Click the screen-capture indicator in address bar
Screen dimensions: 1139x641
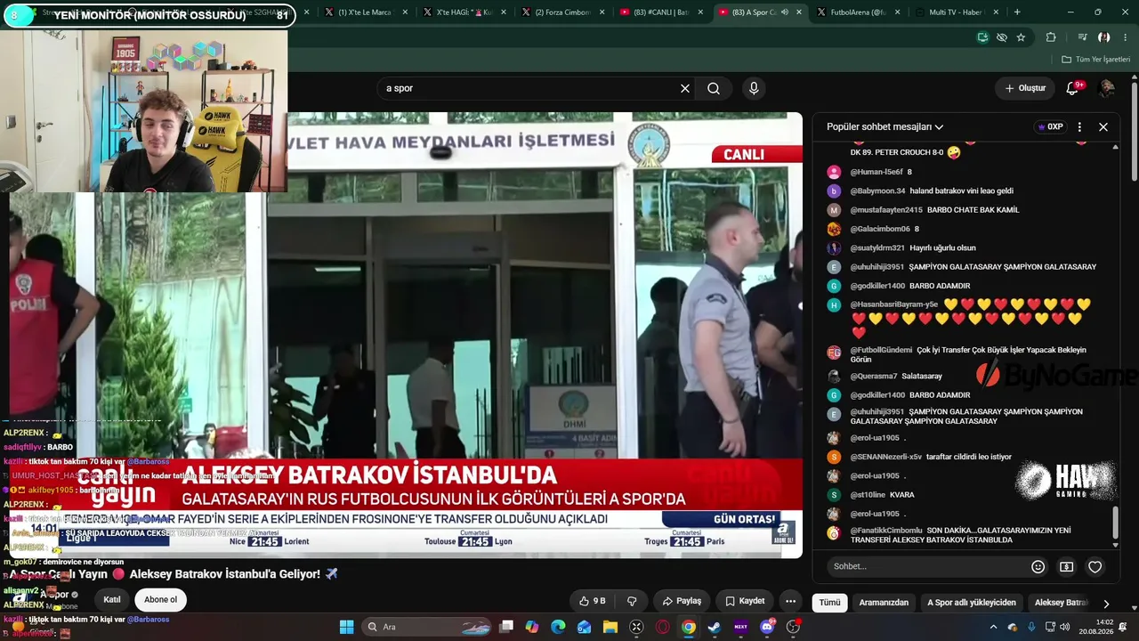point(982,37)
